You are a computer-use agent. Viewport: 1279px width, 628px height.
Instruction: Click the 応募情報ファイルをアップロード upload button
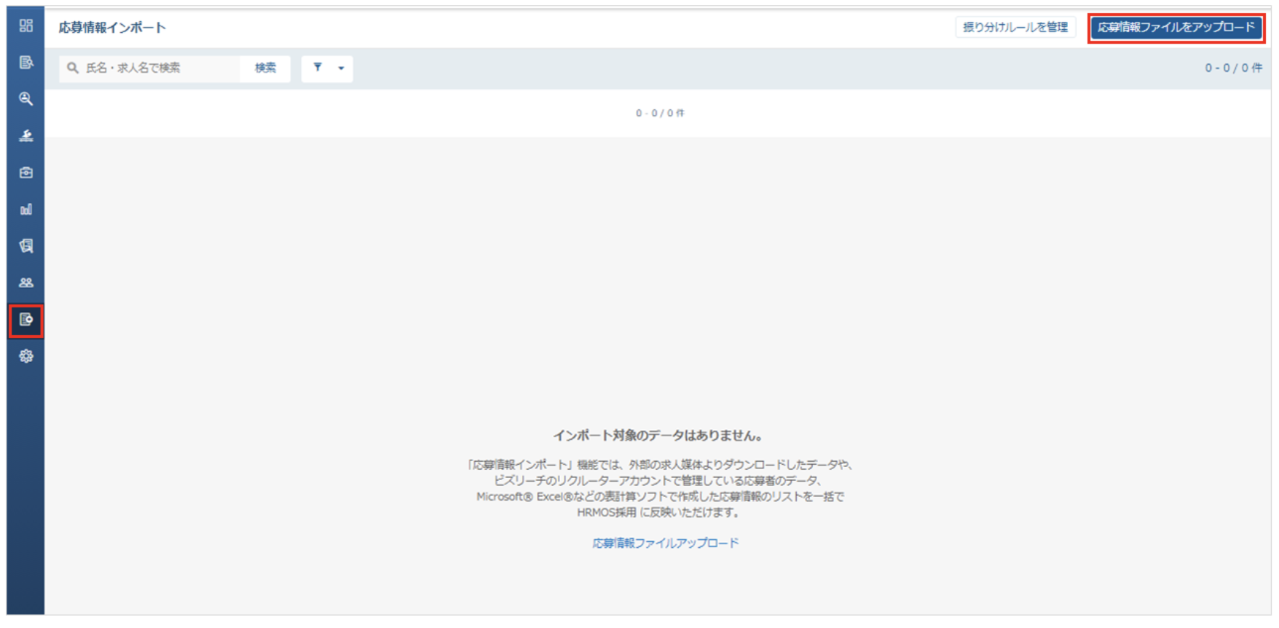click(x=1176, y=28)
